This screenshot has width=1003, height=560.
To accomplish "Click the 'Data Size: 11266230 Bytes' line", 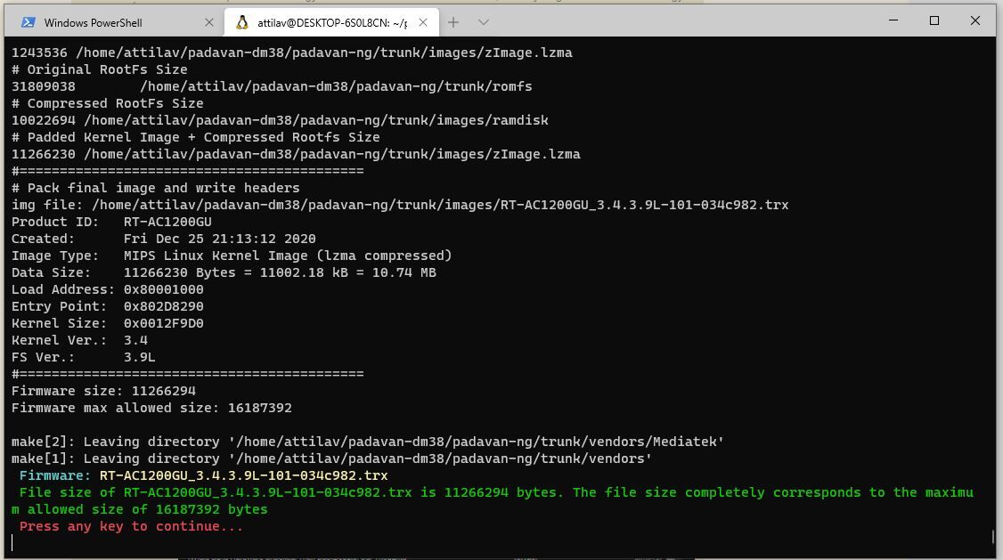I will tap(224, 272).
